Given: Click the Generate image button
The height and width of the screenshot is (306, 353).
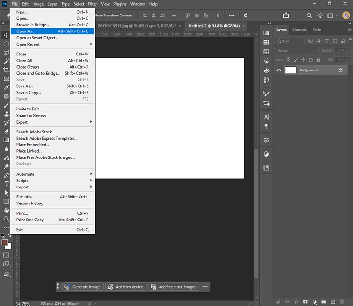Looking at the screenshot, I should coord(83,287).
